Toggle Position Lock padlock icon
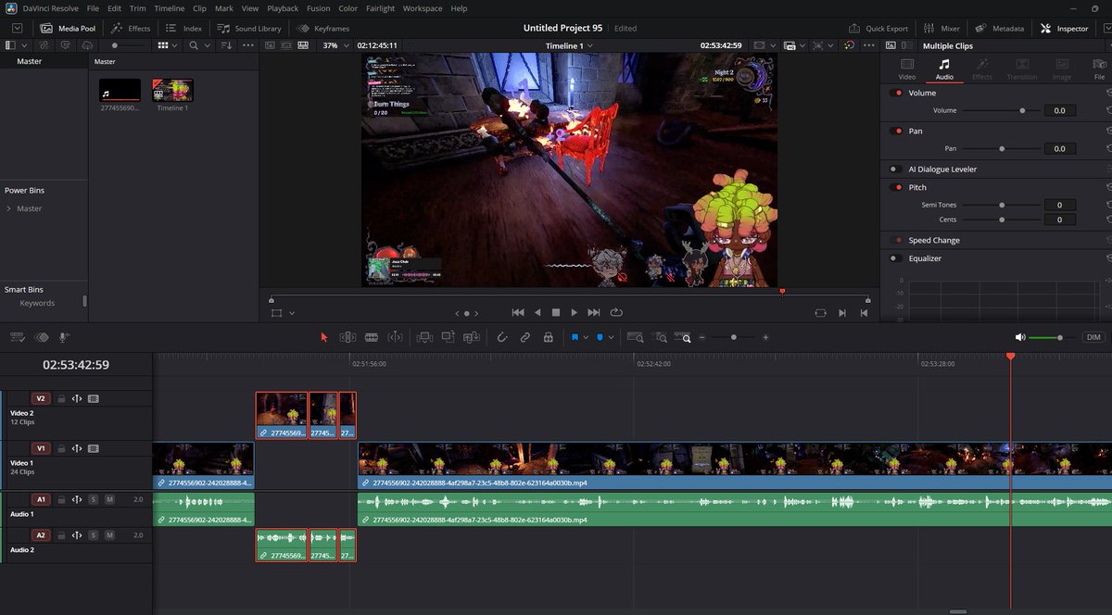The height and width of the screenshot is (615, 1112). (548, 338)
